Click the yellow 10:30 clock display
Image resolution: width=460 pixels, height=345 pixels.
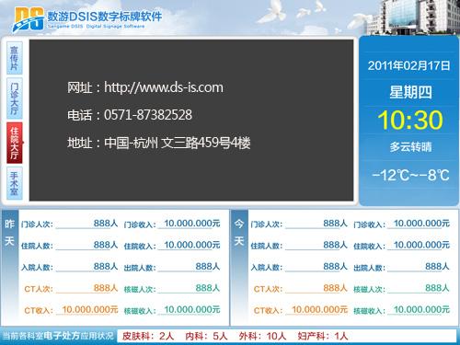410,120
